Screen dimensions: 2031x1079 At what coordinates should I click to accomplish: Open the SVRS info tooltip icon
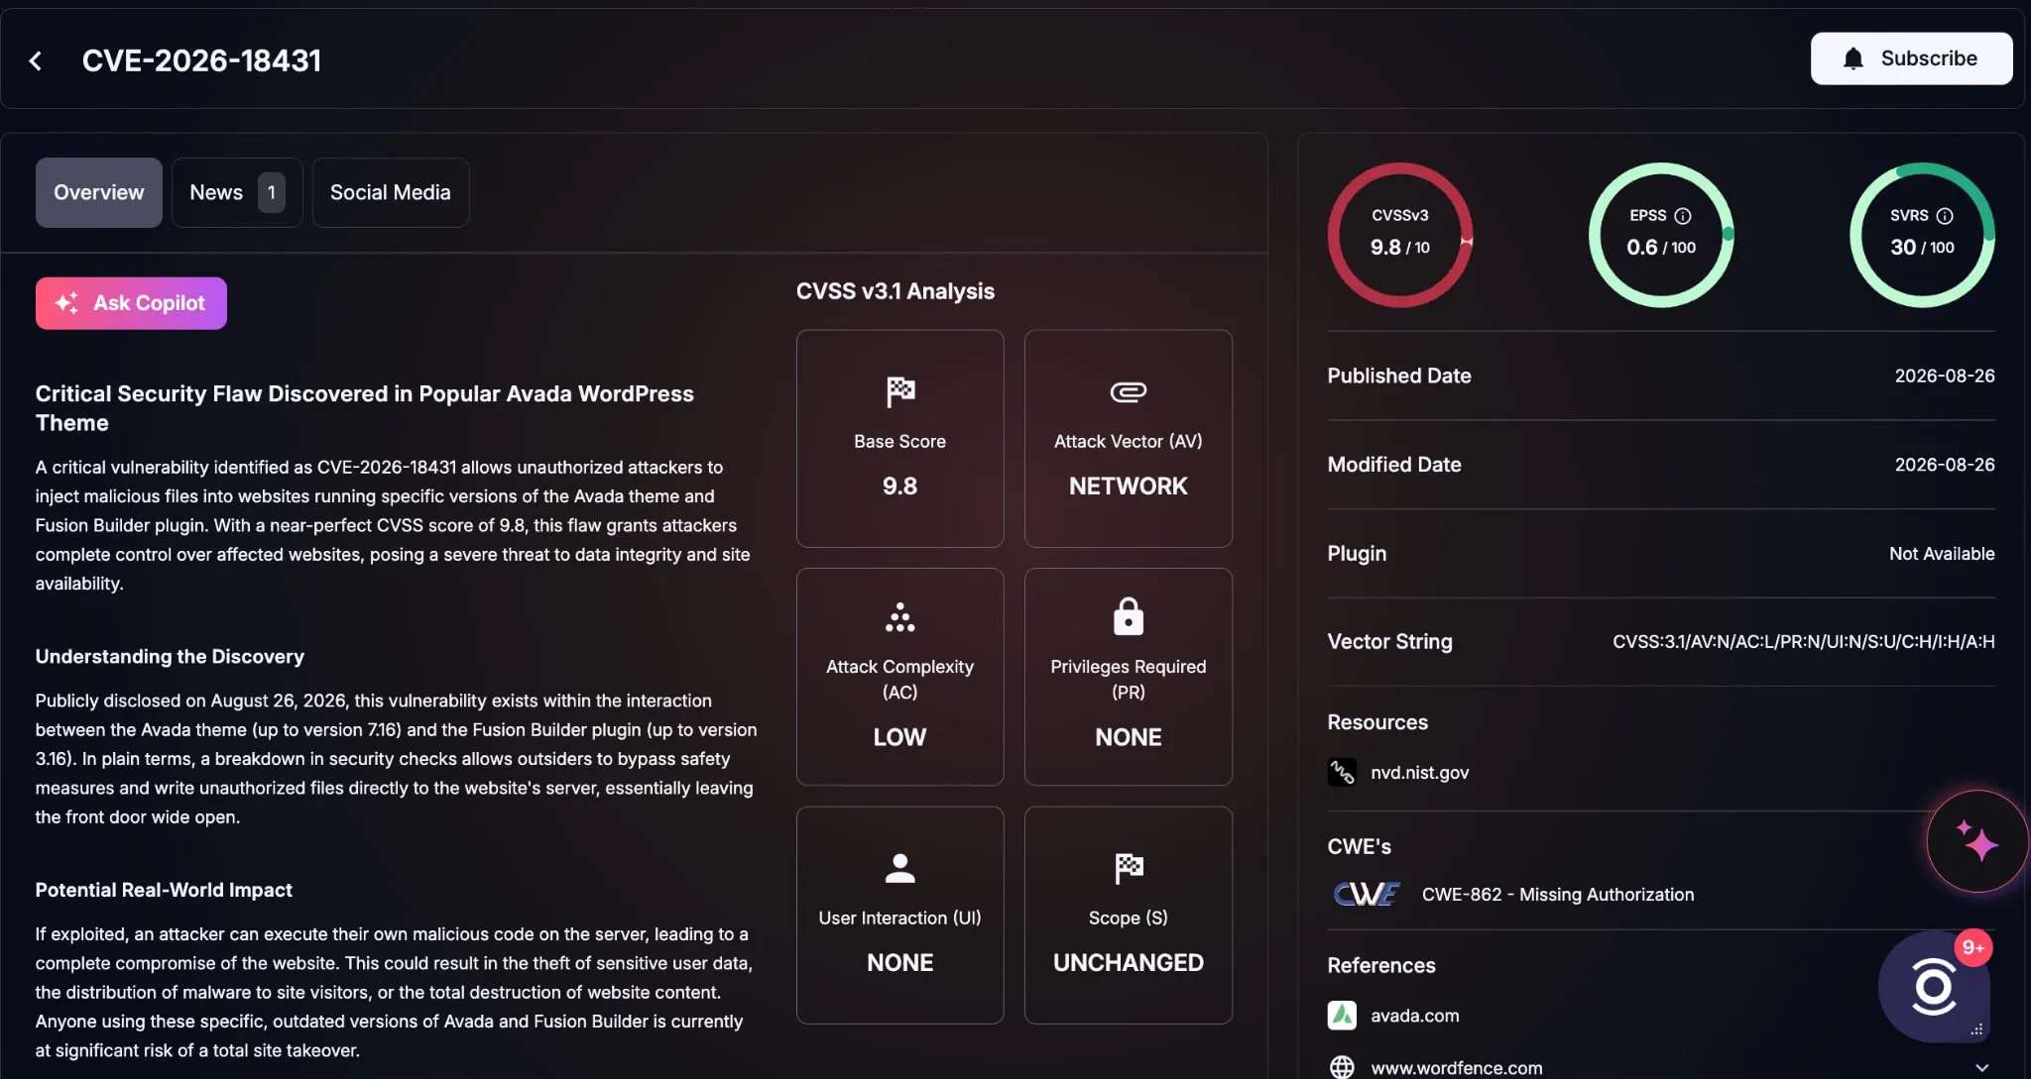coord(1945,216)
